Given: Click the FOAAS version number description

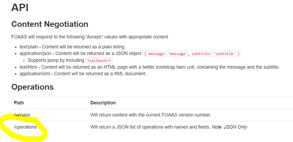Looking at the screenshot, I should [x=151, y=115].
